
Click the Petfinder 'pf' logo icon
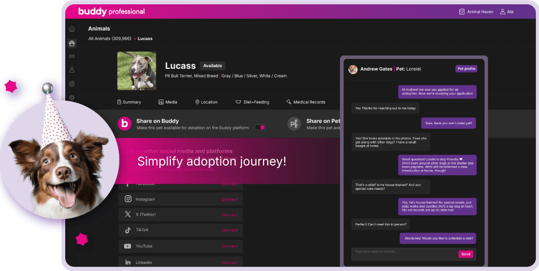pyautogui.click(x=294, y=124)
